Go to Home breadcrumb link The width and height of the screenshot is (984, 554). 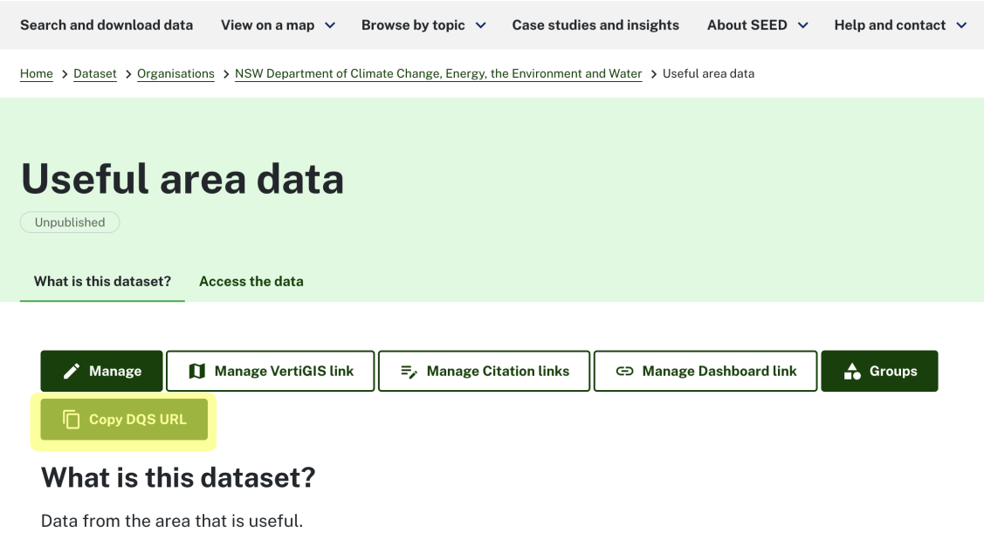[37, 74]
